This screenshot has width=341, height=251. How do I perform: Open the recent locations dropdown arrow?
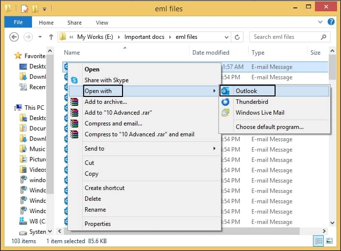click(40, 37)
